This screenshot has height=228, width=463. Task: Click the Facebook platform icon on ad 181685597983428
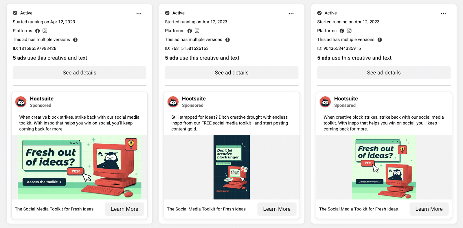(x=37, y=31)
